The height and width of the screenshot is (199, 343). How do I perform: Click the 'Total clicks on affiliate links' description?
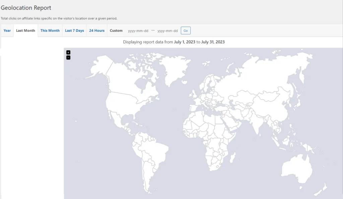pyautogui.click(x=59, y=18)
